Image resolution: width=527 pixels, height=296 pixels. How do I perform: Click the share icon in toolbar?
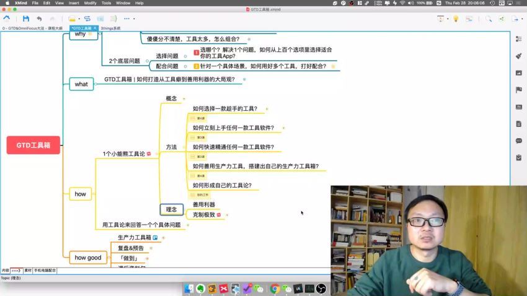click(502, 19)
